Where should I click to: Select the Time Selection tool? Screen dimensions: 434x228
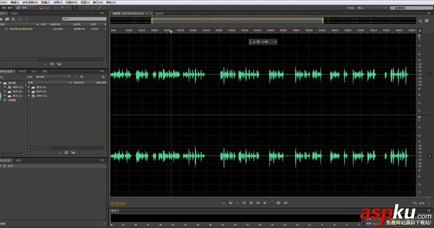pos(75,8)
